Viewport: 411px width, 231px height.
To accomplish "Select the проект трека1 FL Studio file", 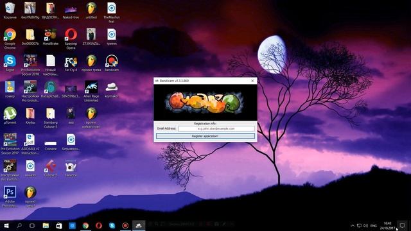I will click(x=30, y=196).
